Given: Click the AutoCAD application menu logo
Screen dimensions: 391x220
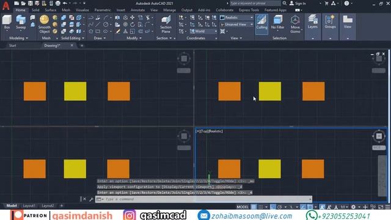Looking at the screenshot, I should pos(5,5).
